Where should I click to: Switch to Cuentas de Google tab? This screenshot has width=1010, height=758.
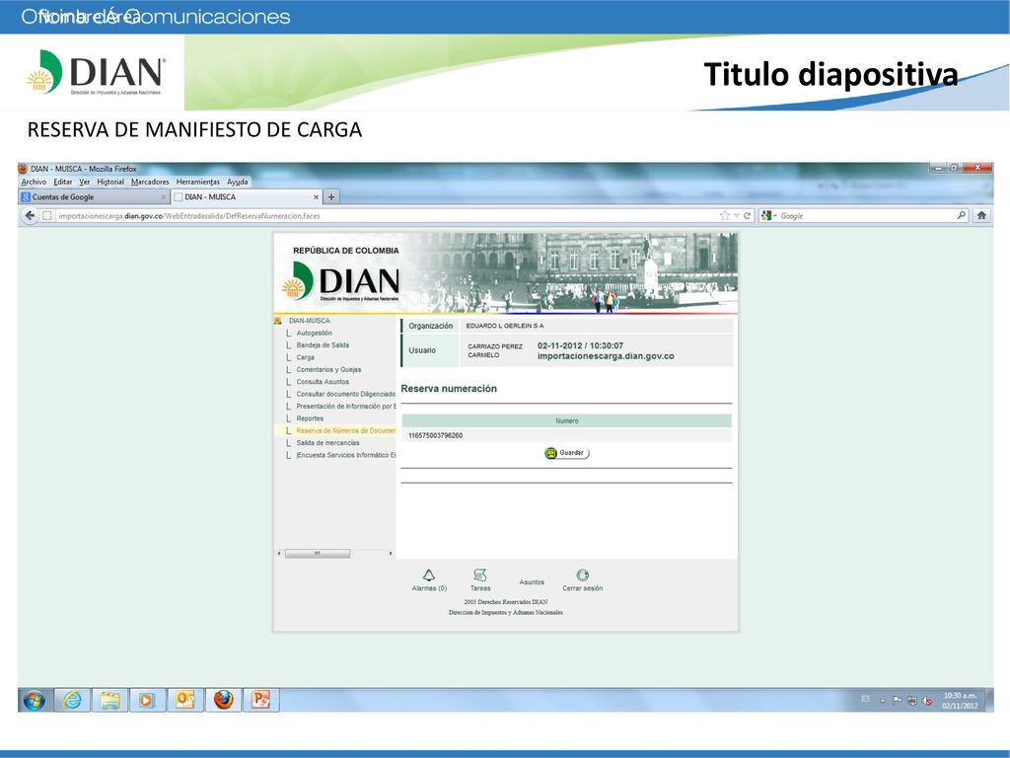click(94, 197)
